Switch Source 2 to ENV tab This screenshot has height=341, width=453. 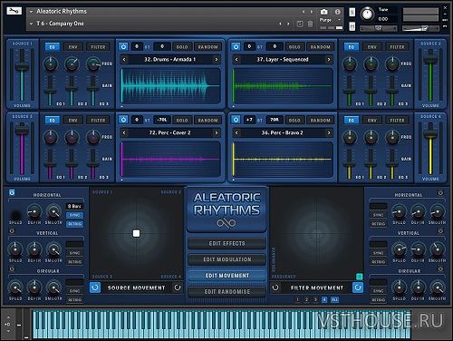point(372,47)
